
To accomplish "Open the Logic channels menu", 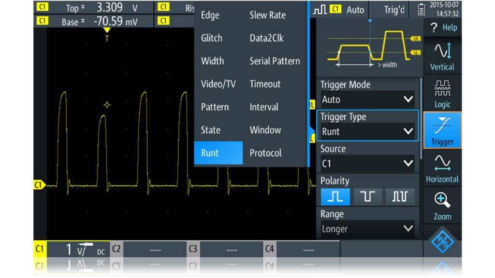I will (443, 94).
